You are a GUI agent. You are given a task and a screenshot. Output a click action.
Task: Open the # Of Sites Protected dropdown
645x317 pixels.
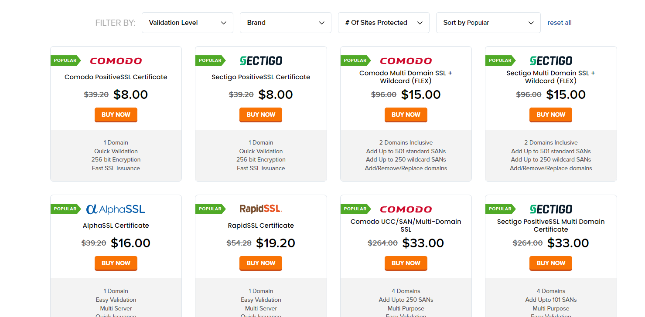[384, 23]
